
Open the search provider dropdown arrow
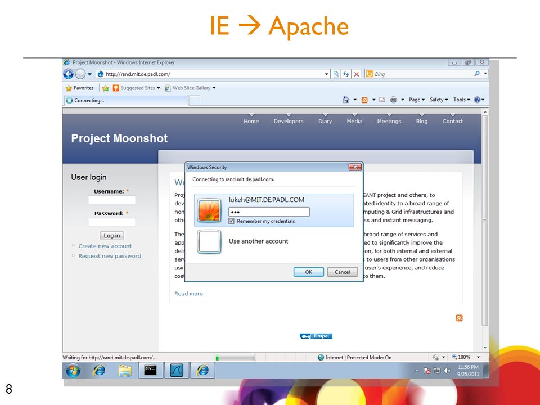(485, 73)
